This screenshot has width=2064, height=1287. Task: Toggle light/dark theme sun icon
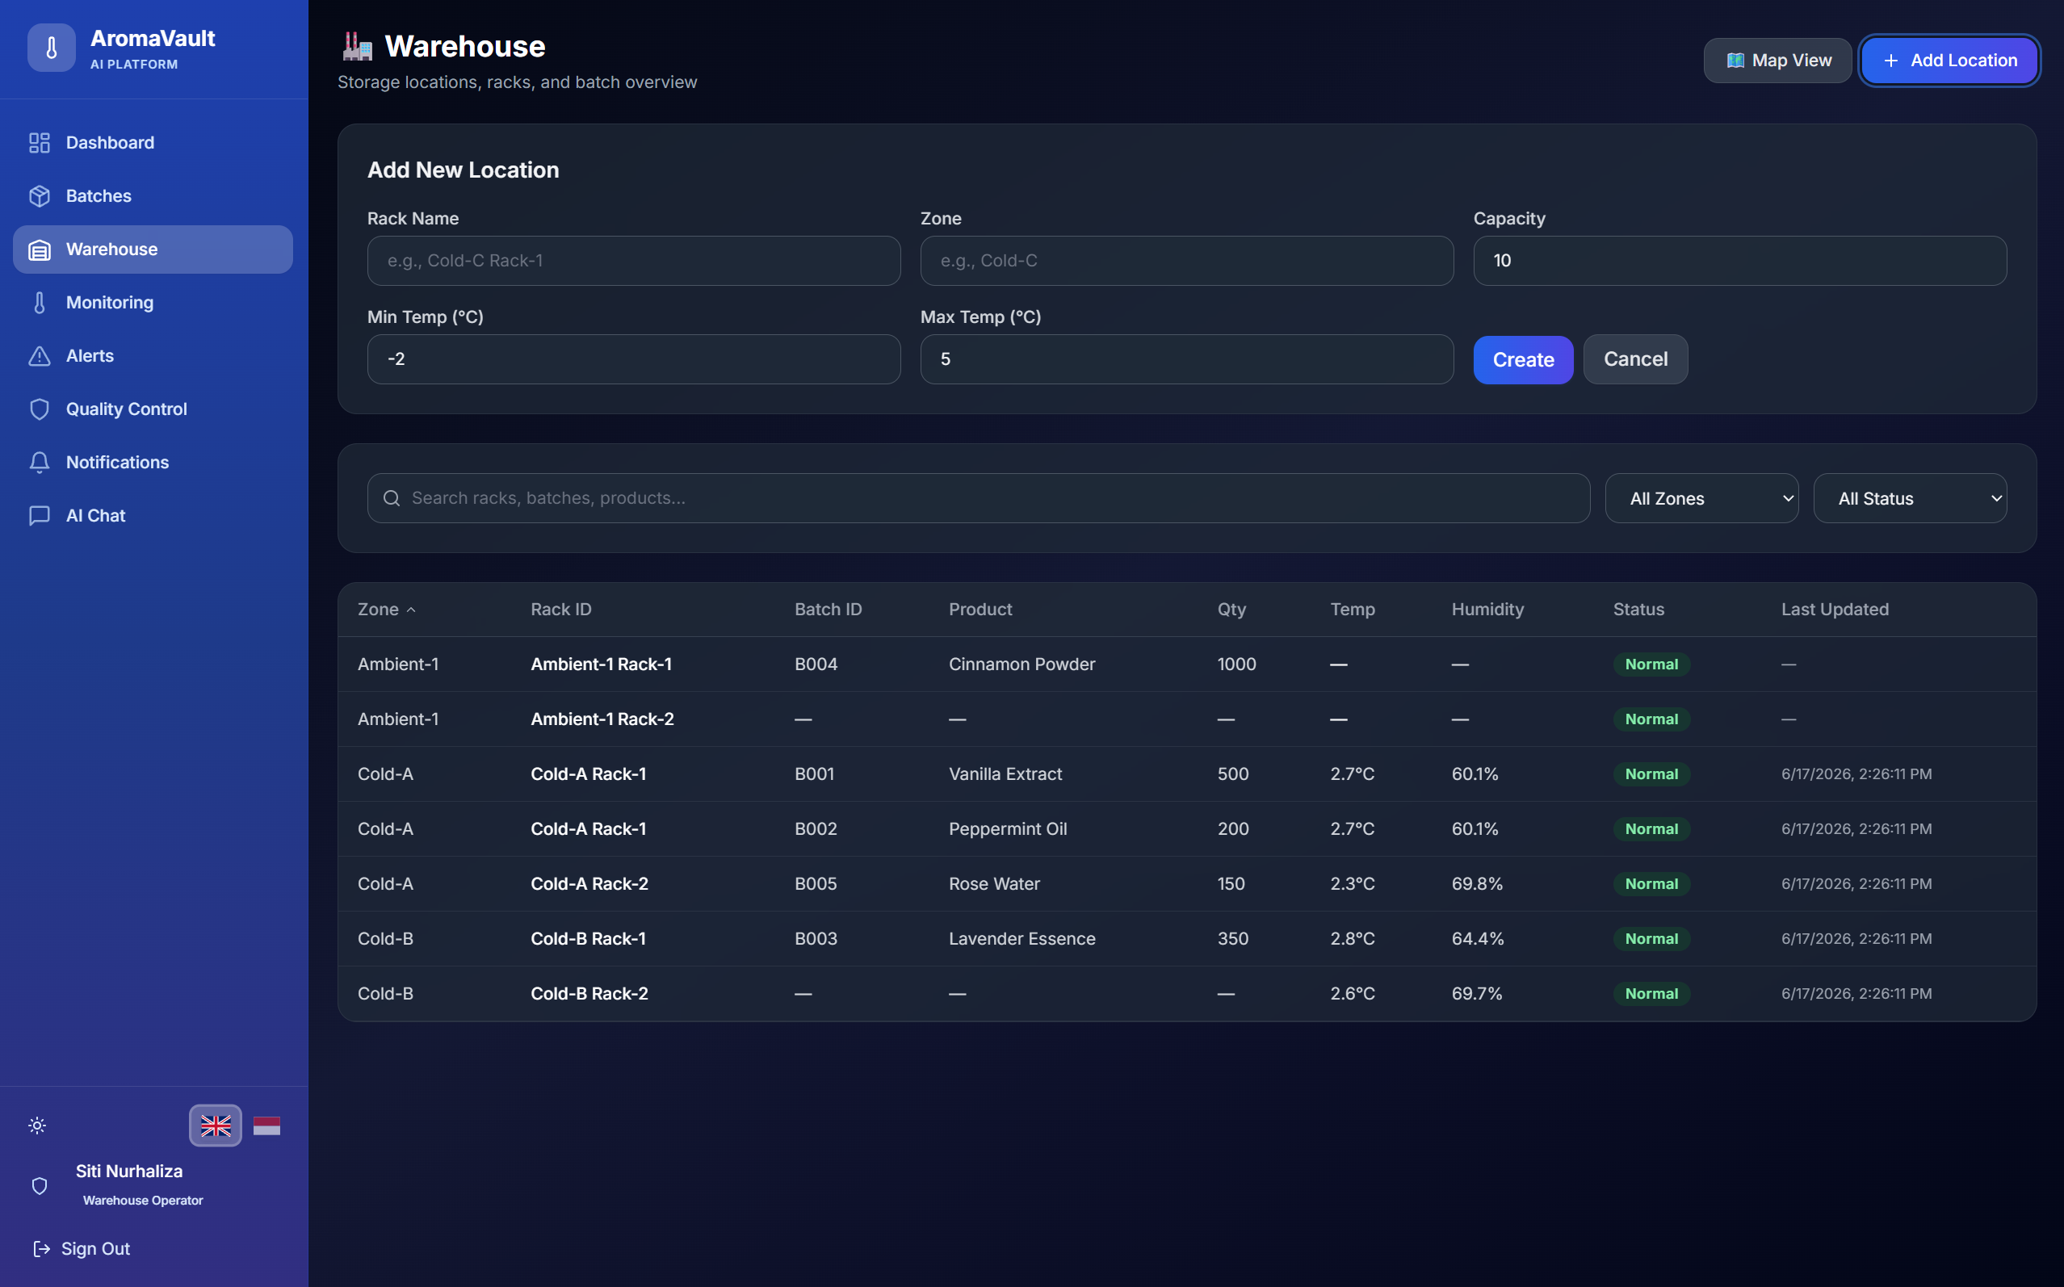coord(37,1126)
